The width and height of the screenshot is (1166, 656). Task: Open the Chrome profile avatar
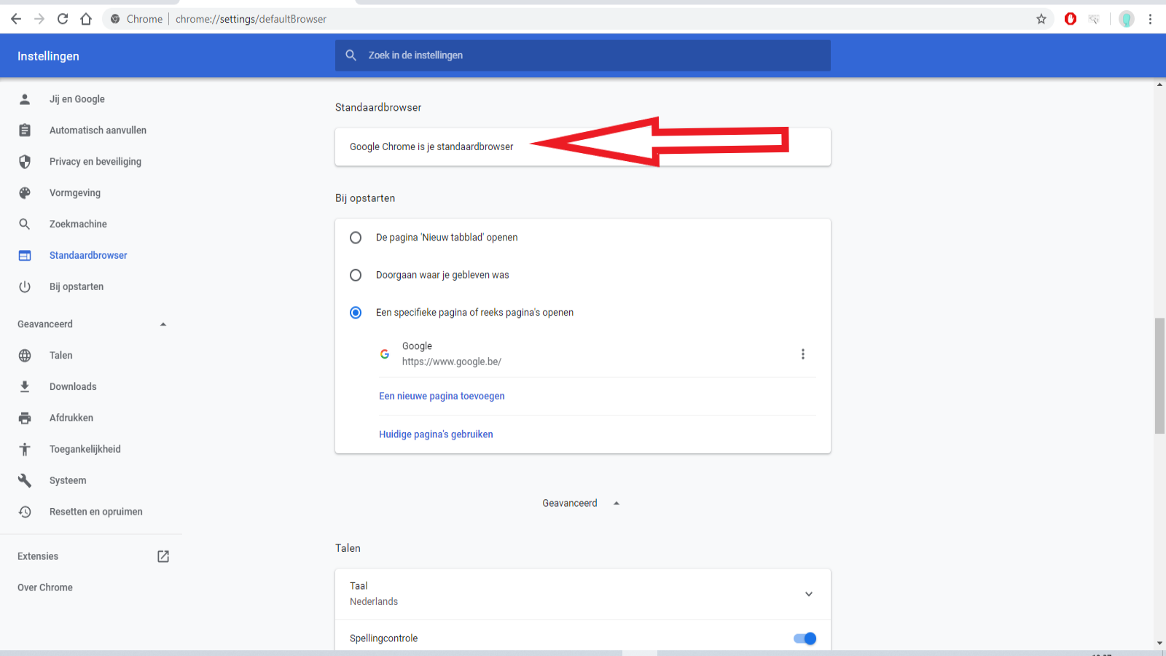pyautogui.click(x=1127, y=19)
